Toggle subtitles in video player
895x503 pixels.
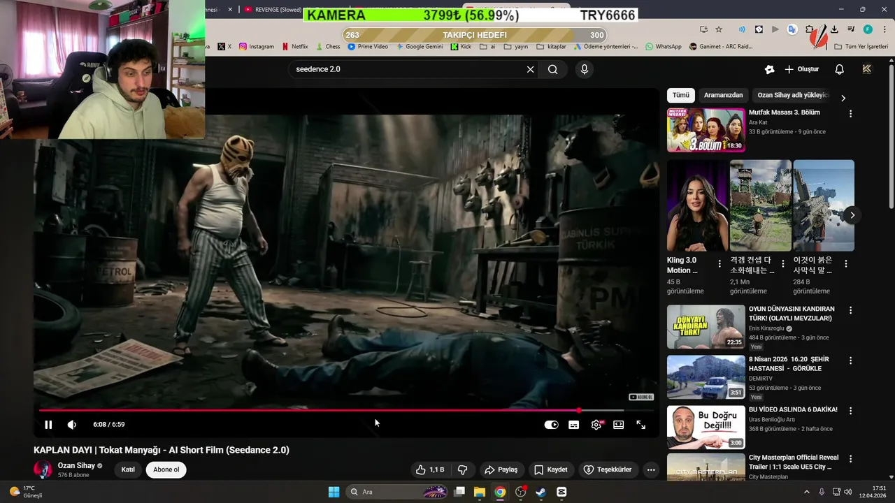[x=573, y=425]
